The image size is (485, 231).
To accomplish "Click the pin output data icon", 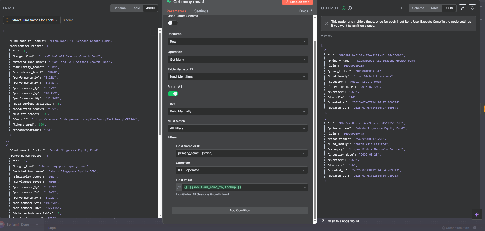I will pyautogui.click(x=472, y=8).
